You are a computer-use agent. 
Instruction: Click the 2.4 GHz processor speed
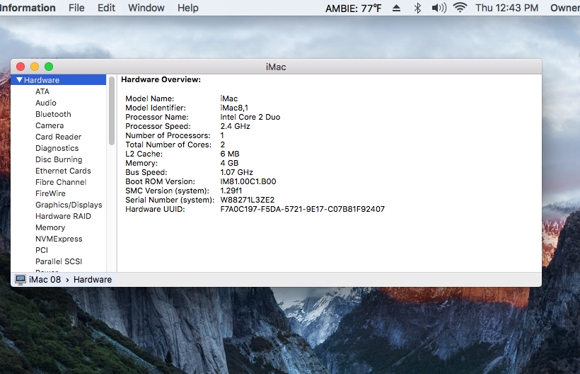tap(235, 126)
